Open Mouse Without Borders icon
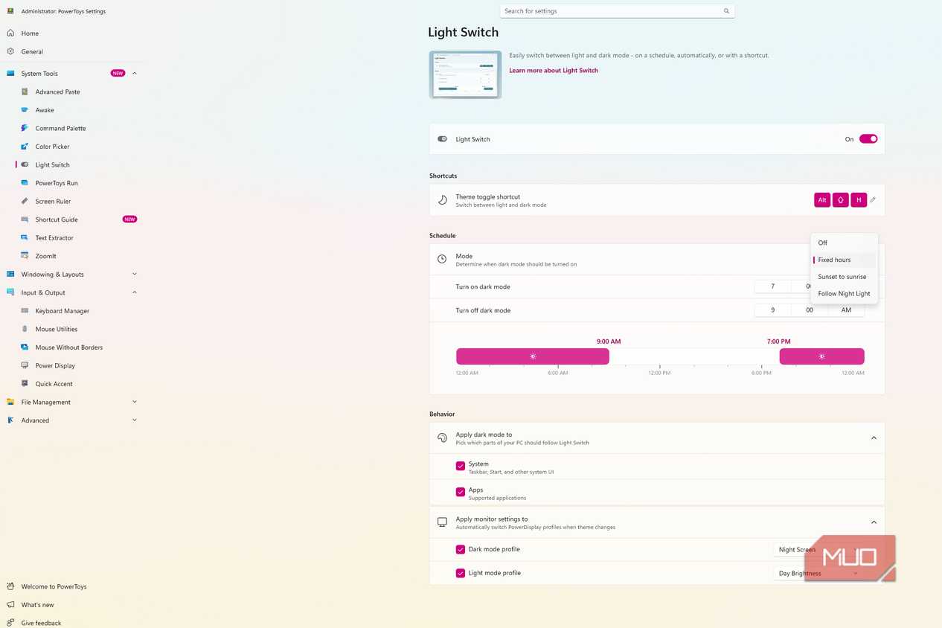The width and height of the screenshot is (942, 628). [25, 347]
